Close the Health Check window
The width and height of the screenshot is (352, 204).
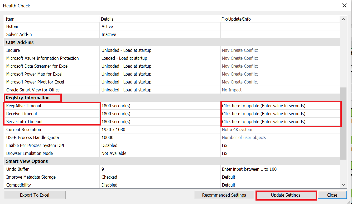344,6
